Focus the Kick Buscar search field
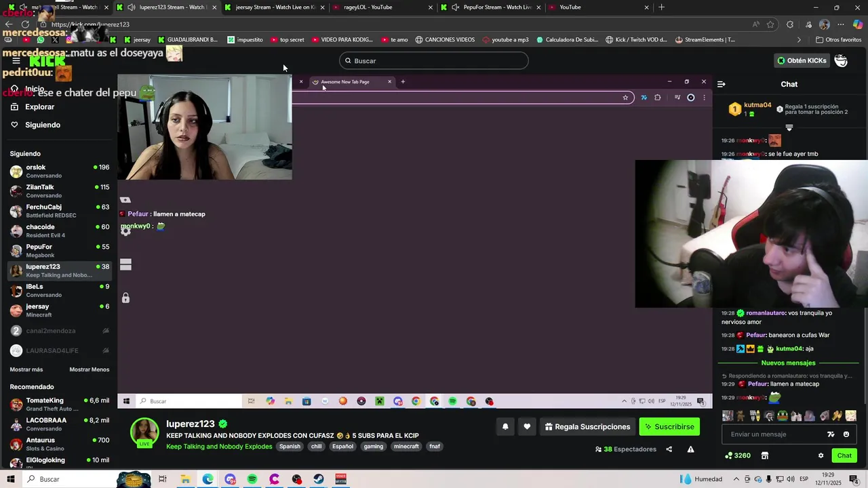Viewport: 868px width, 488px height. pos(433,61)
